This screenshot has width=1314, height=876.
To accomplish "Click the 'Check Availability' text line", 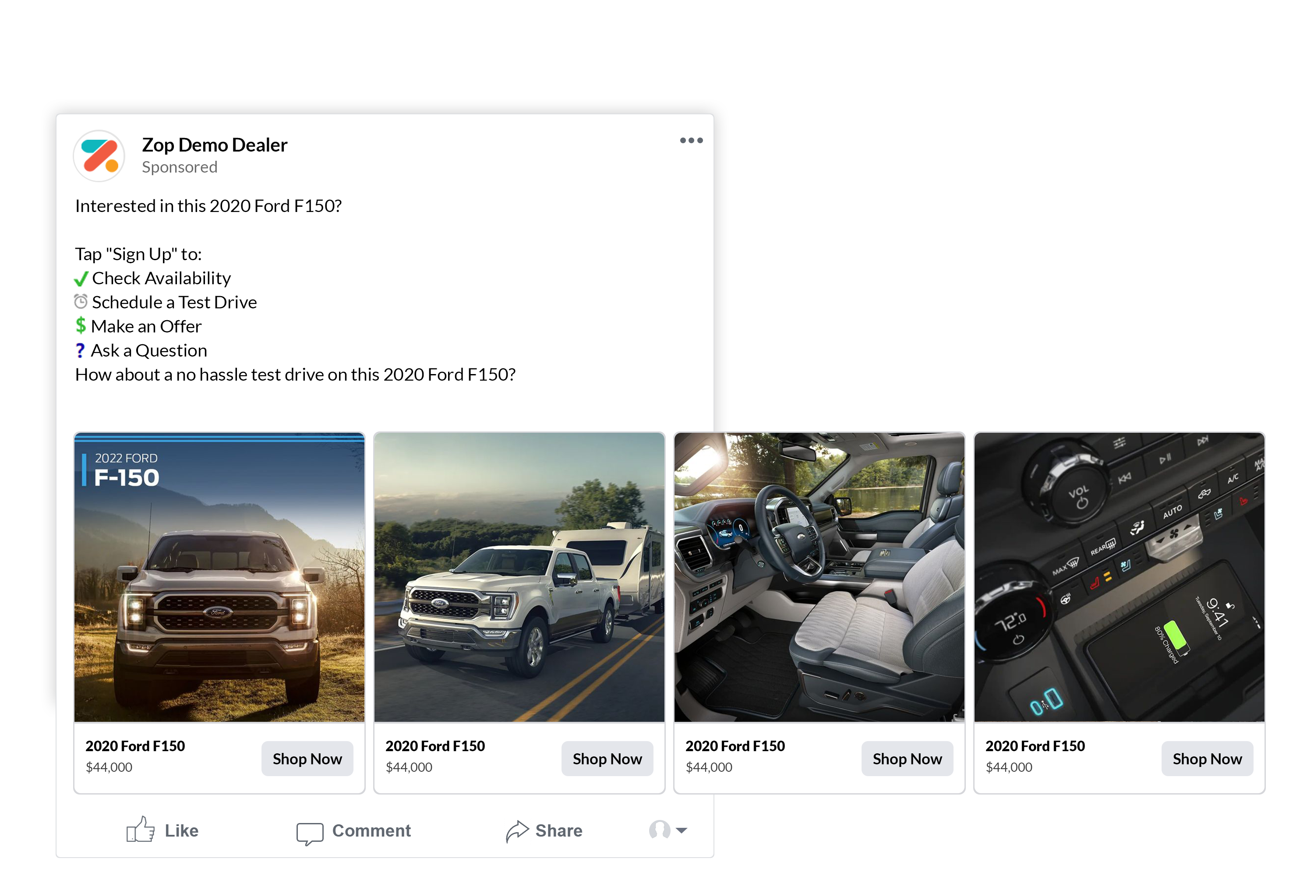I will coord(162,278).
